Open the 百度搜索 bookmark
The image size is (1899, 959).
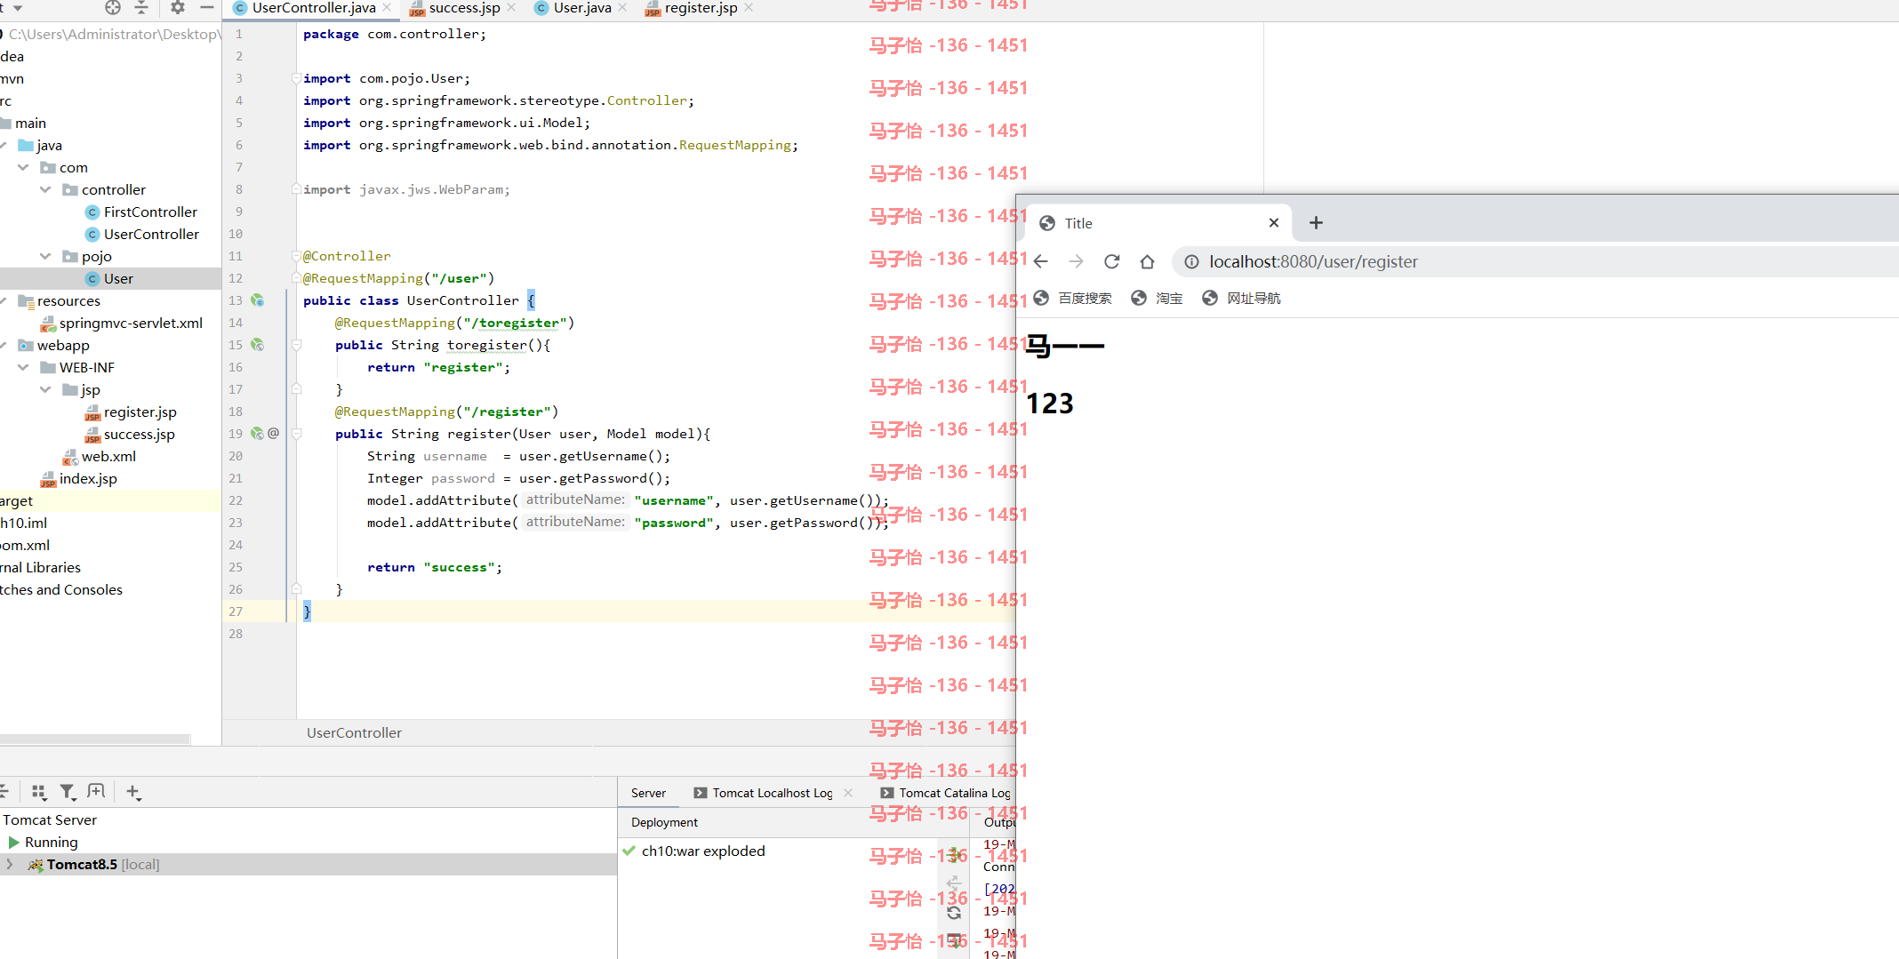tap(1073, 298)
